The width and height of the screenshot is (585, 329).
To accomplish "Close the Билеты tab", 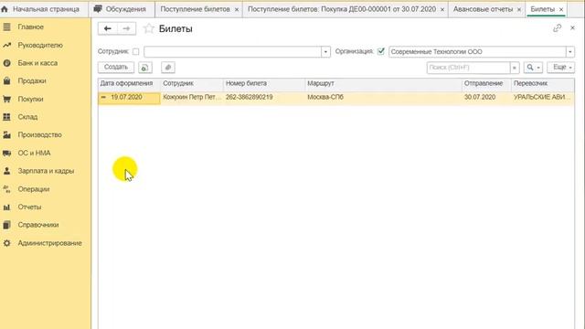I will point(561,9).
